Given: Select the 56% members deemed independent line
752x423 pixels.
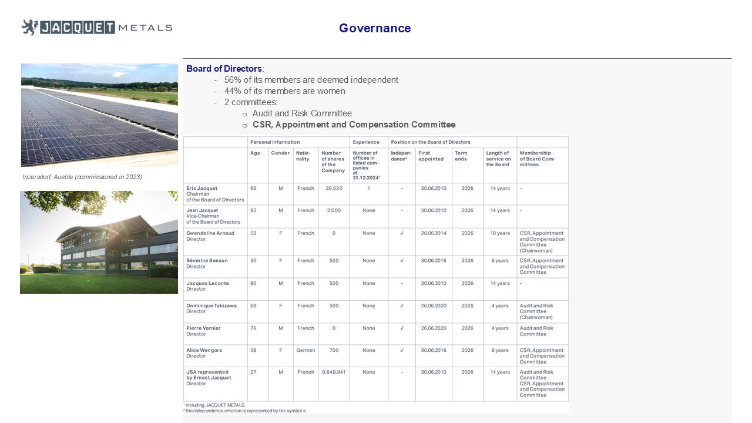Looking at the screenshot, I should click(311, 80).
